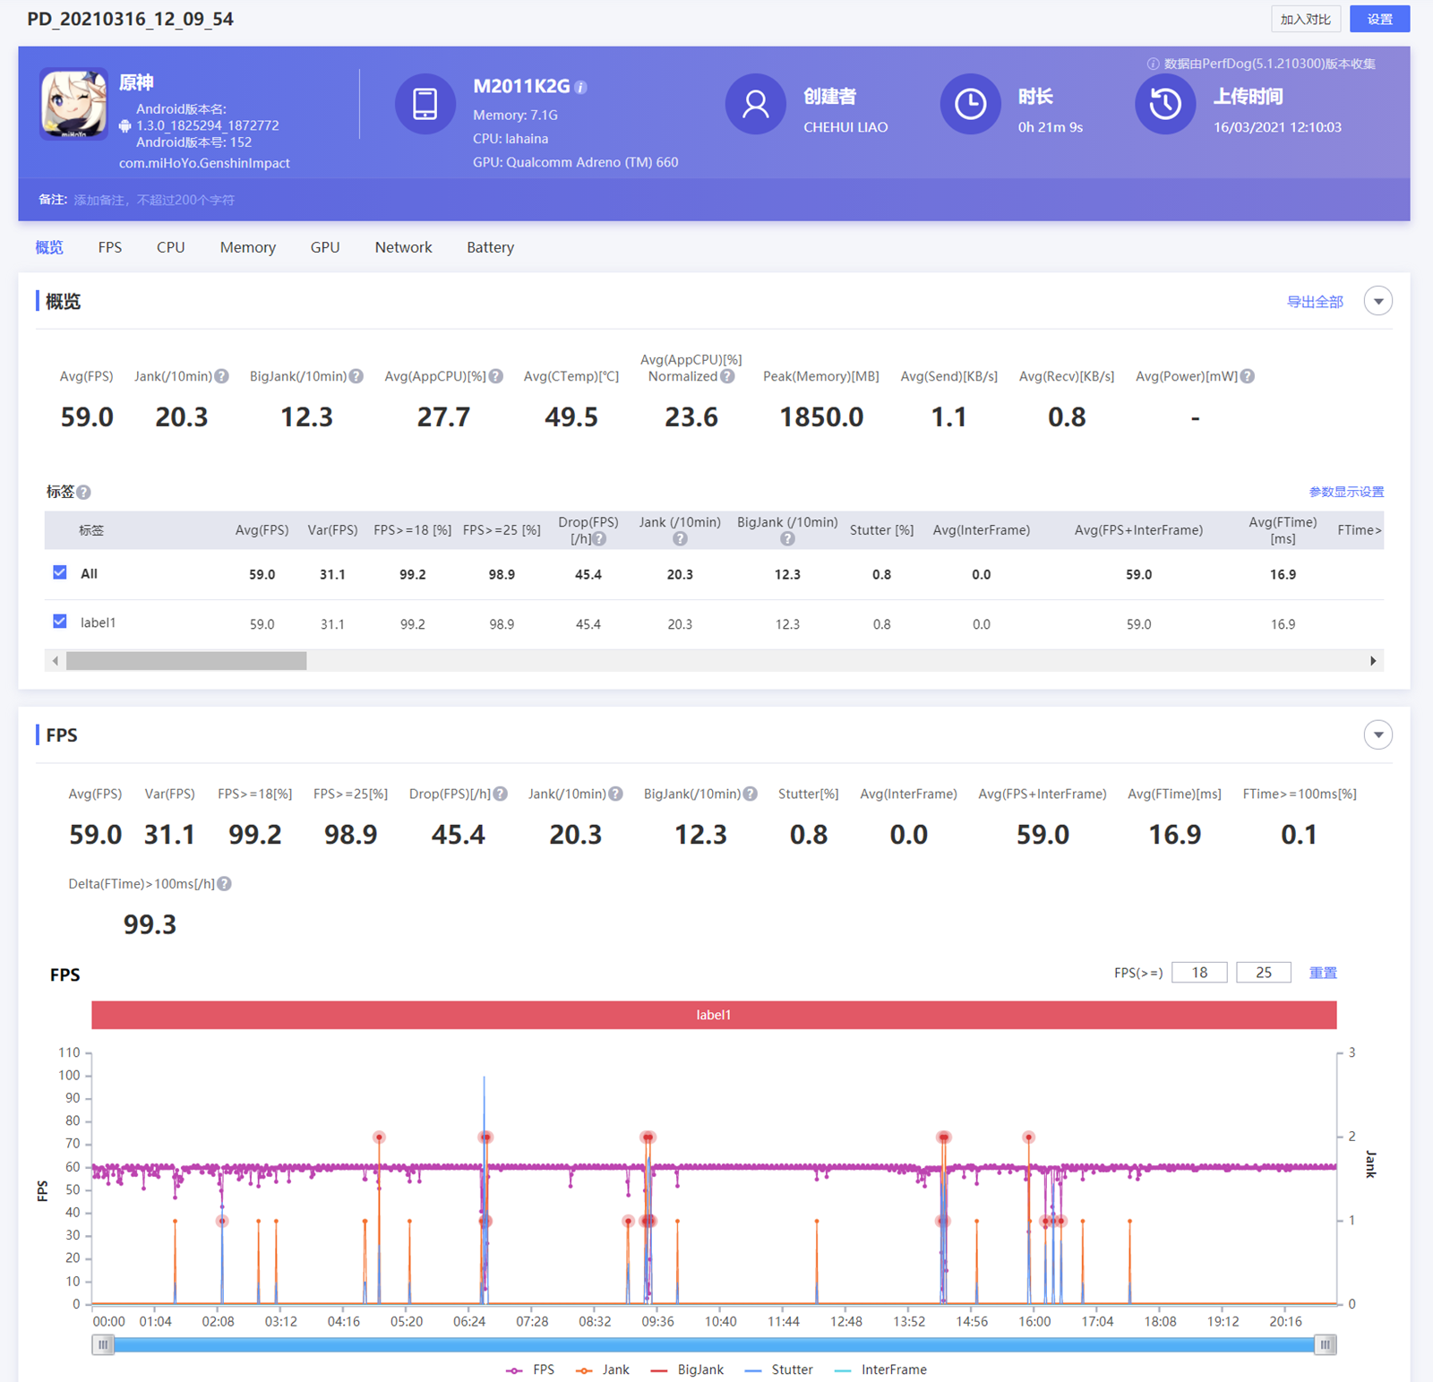Click the 加入对比 button
This screenshot has width=1433, height=1382.
point(1305,19)
